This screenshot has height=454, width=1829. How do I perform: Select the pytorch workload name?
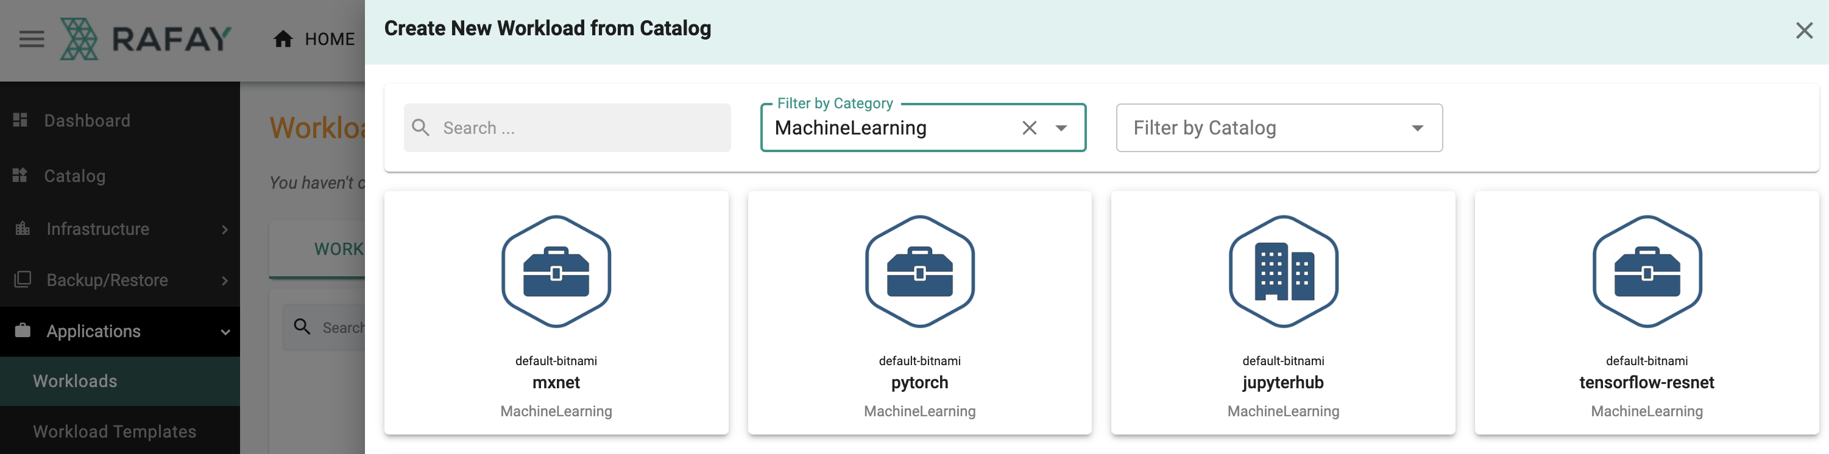(x=919, y=382)
